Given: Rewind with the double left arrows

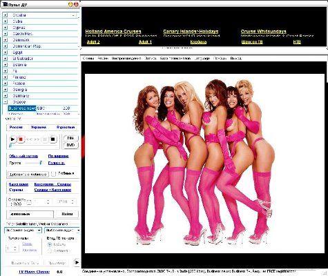Looking at the screenshot, I should [29, 139].
